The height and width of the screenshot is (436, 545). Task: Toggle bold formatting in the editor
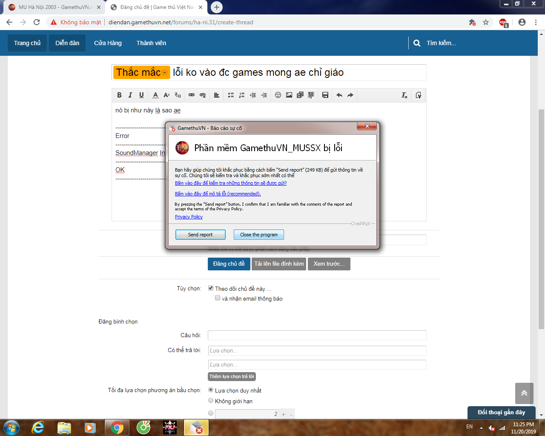pos(119,95)
